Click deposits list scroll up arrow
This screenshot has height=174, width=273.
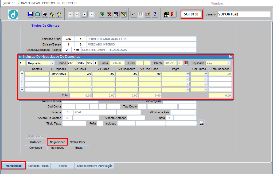click(22, 73)
